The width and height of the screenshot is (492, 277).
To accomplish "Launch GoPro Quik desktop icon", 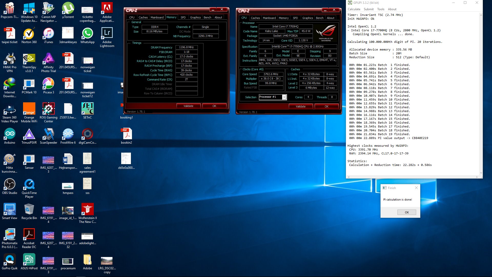I will pyautogui.click(x=9, y=262).
